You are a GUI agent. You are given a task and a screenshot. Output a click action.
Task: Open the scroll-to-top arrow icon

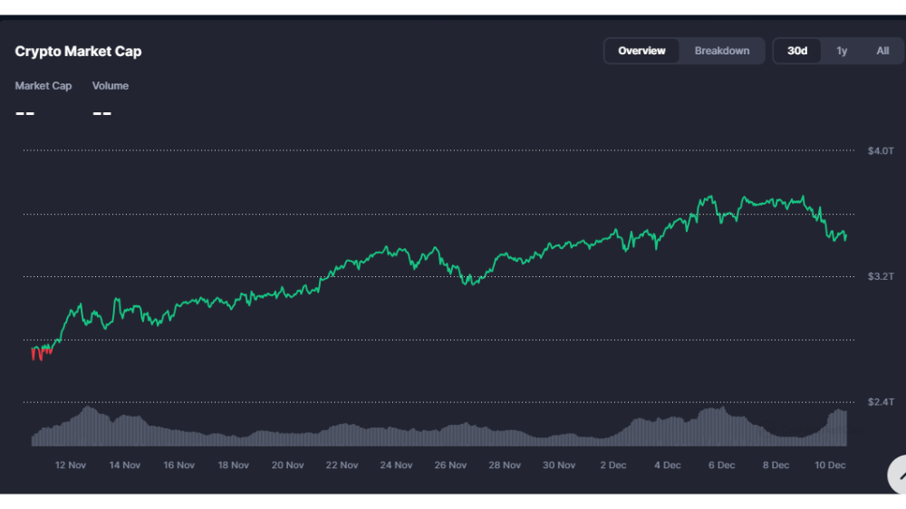pyautogui.click(x=898, y=475)
